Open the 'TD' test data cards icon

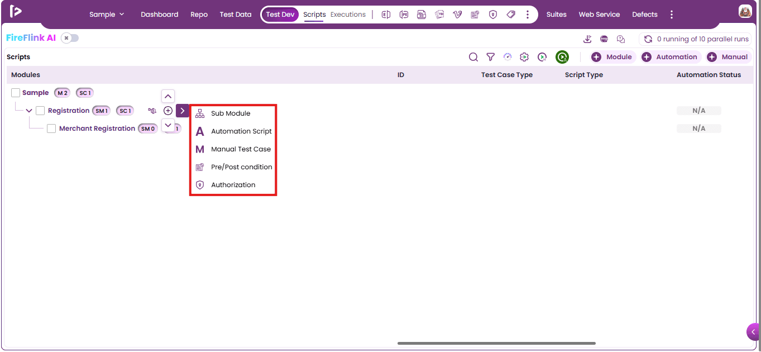[x=439, y=15]
